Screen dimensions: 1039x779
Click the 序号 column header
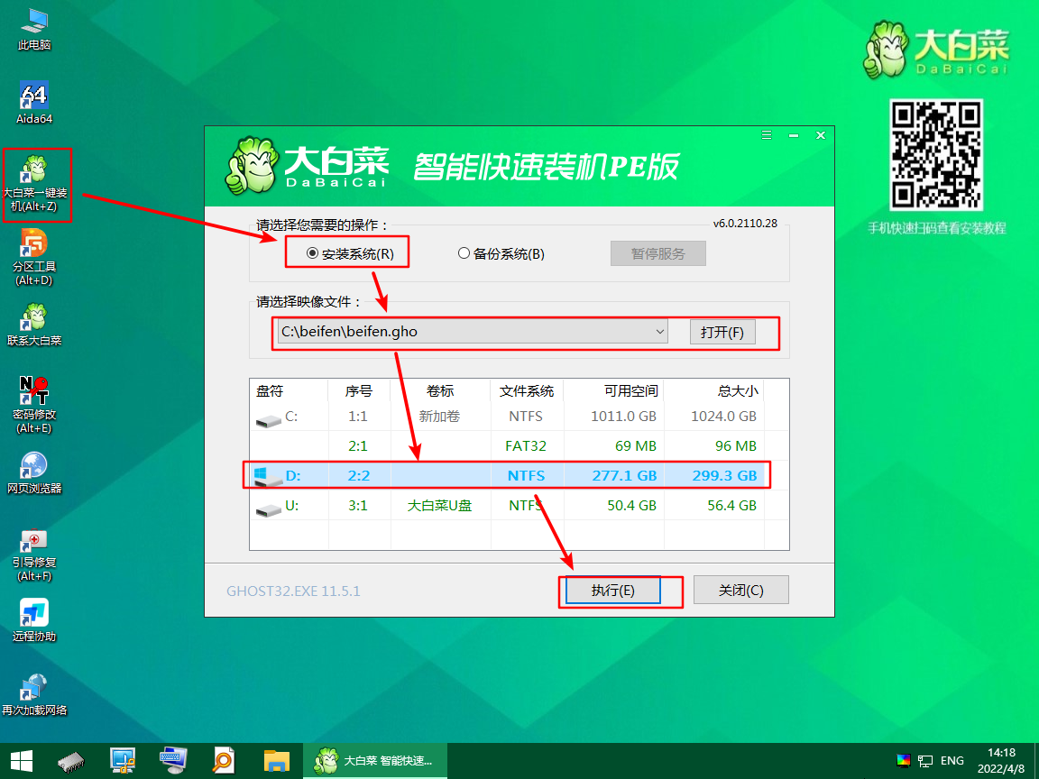click(359, 390)
